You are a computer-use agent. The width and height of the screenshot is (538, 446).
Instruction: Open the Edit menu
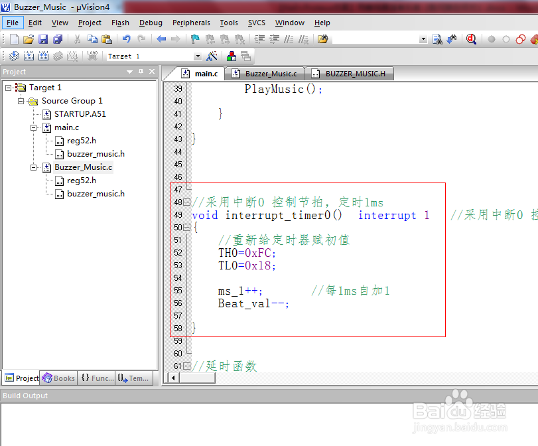[35, 23]
